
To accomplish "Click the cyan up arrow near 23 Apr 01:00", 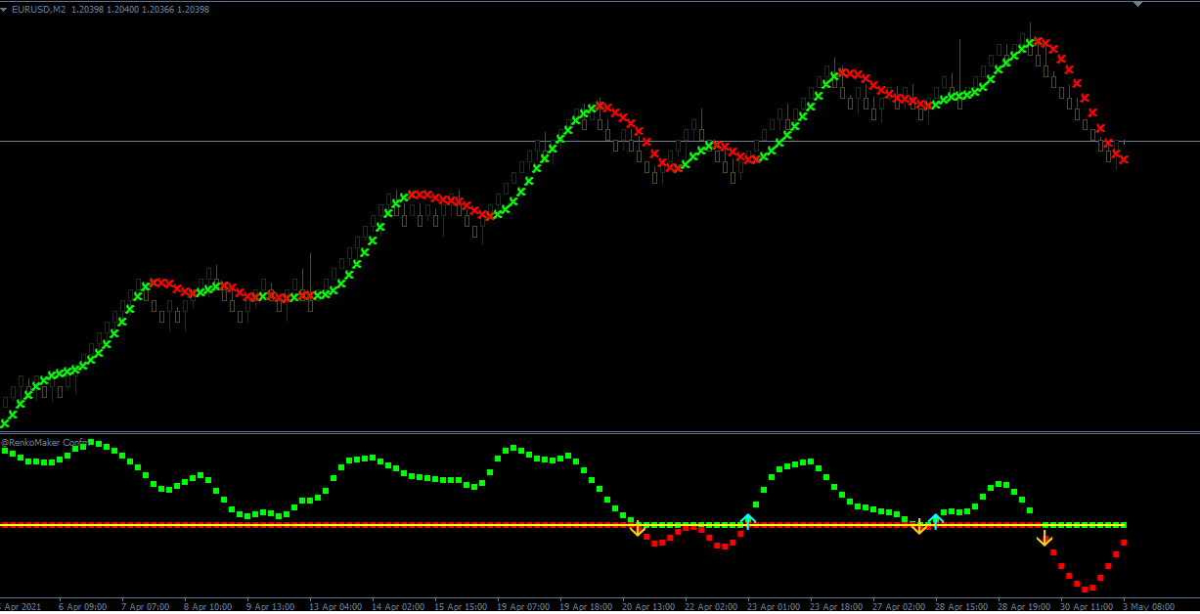I will click(x=747, y=520).
